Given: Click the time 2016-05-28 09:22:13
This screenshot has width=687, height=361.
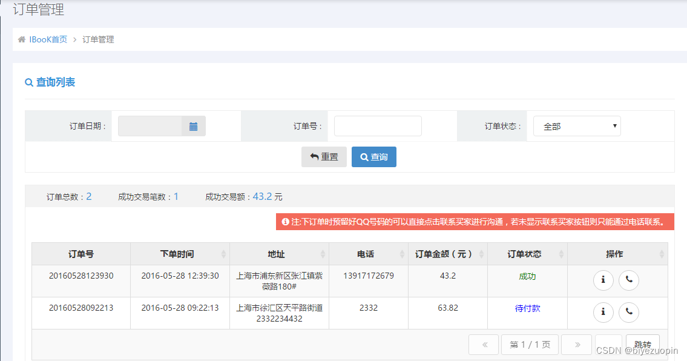Looking at the screenshot, I should (x=180, y=308).
